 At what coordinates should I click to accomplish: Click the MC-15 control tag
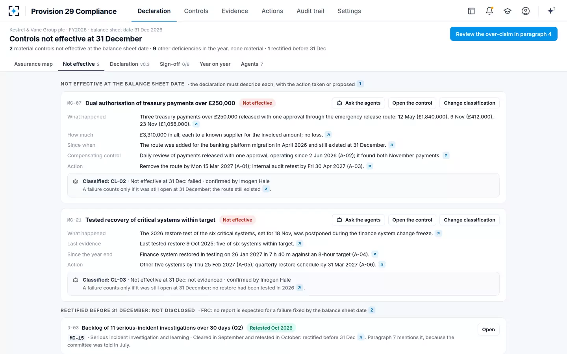point(77,338)
